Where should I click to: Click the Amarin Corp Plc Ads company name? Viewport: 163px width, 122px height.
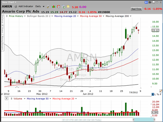(21, 11)
